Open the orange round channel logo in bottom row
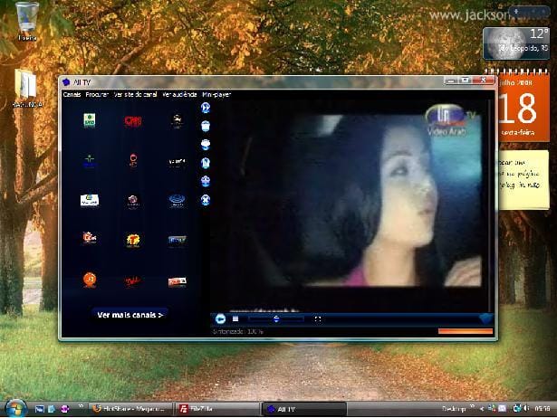 [x=90, y=280]
